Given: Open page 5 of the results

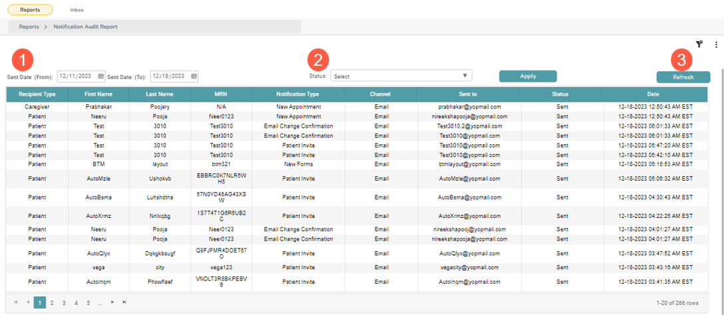Looking at the screenshot, I should coord(88,303).
